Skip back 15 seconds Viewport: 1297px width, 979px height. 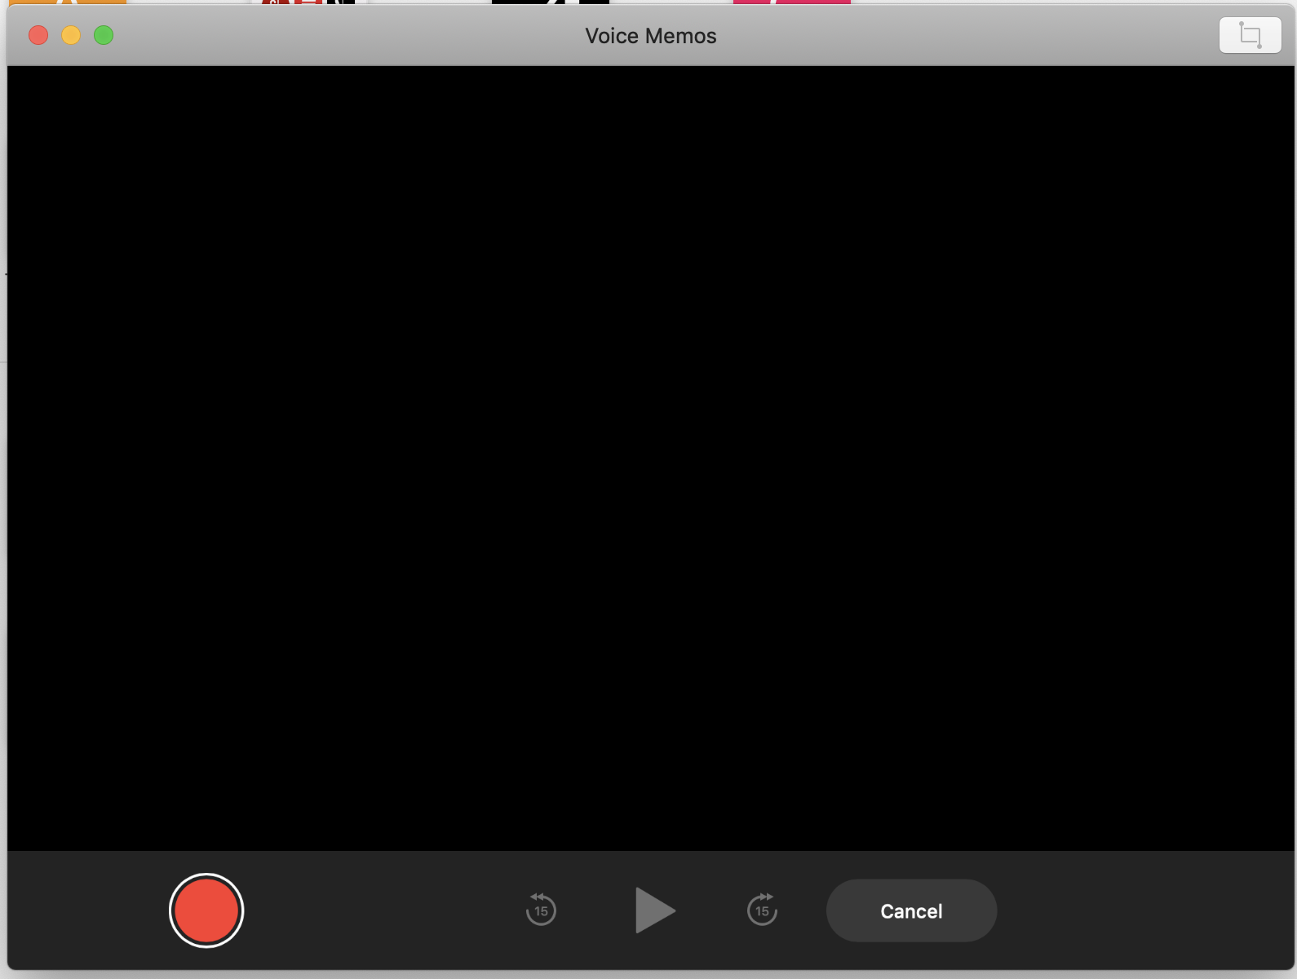tap(541, 910)
